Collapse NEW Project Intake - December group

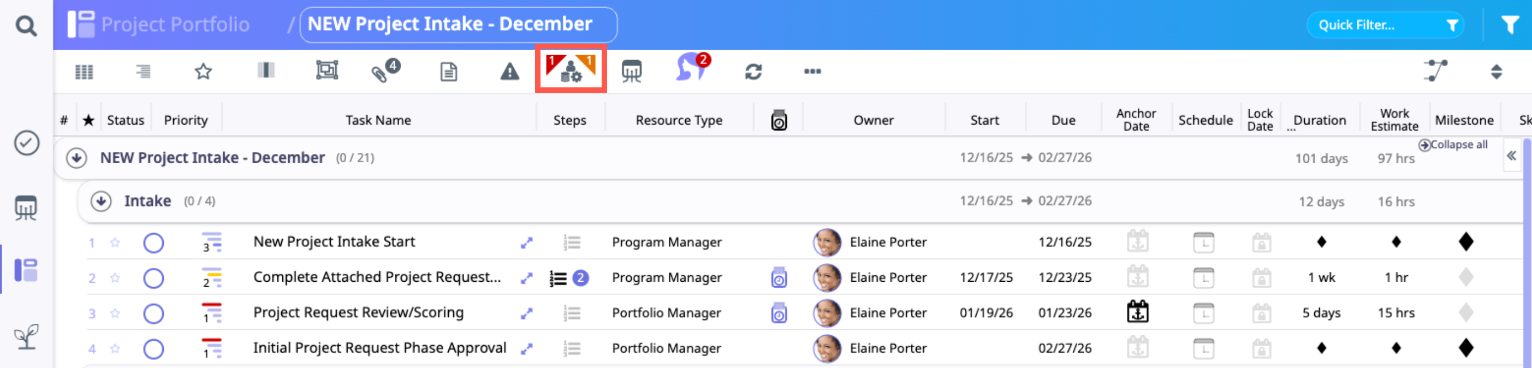76,158
